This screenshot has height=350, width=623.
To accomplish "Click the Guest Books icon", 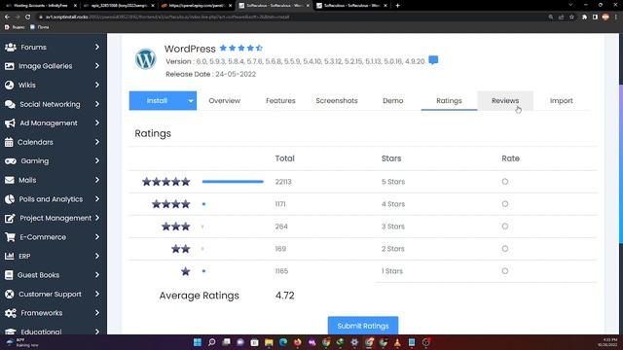I will point(9,275).
